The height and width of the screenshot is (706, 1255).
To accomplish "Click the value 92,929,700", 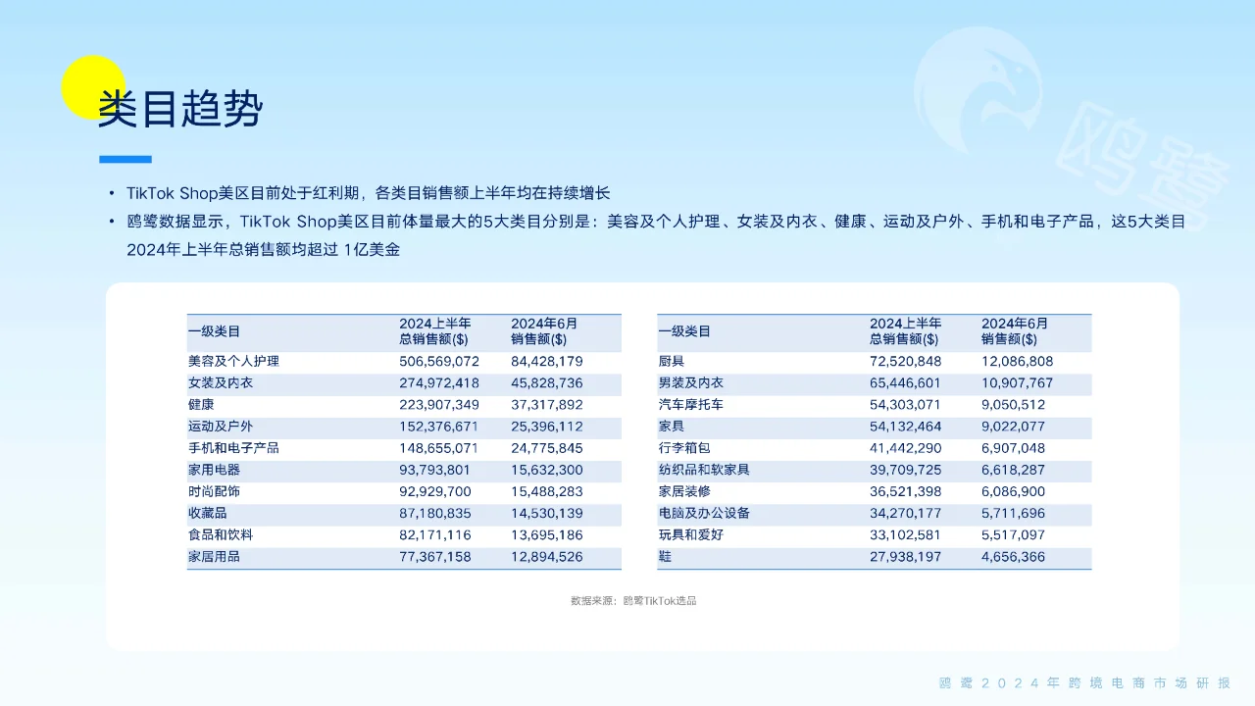I will point(435,491).
